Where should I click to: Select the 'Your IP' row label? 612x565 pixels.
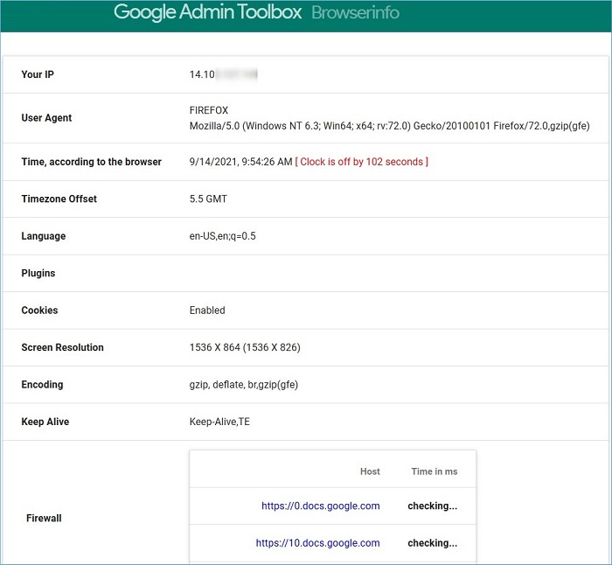pos(38,74)
